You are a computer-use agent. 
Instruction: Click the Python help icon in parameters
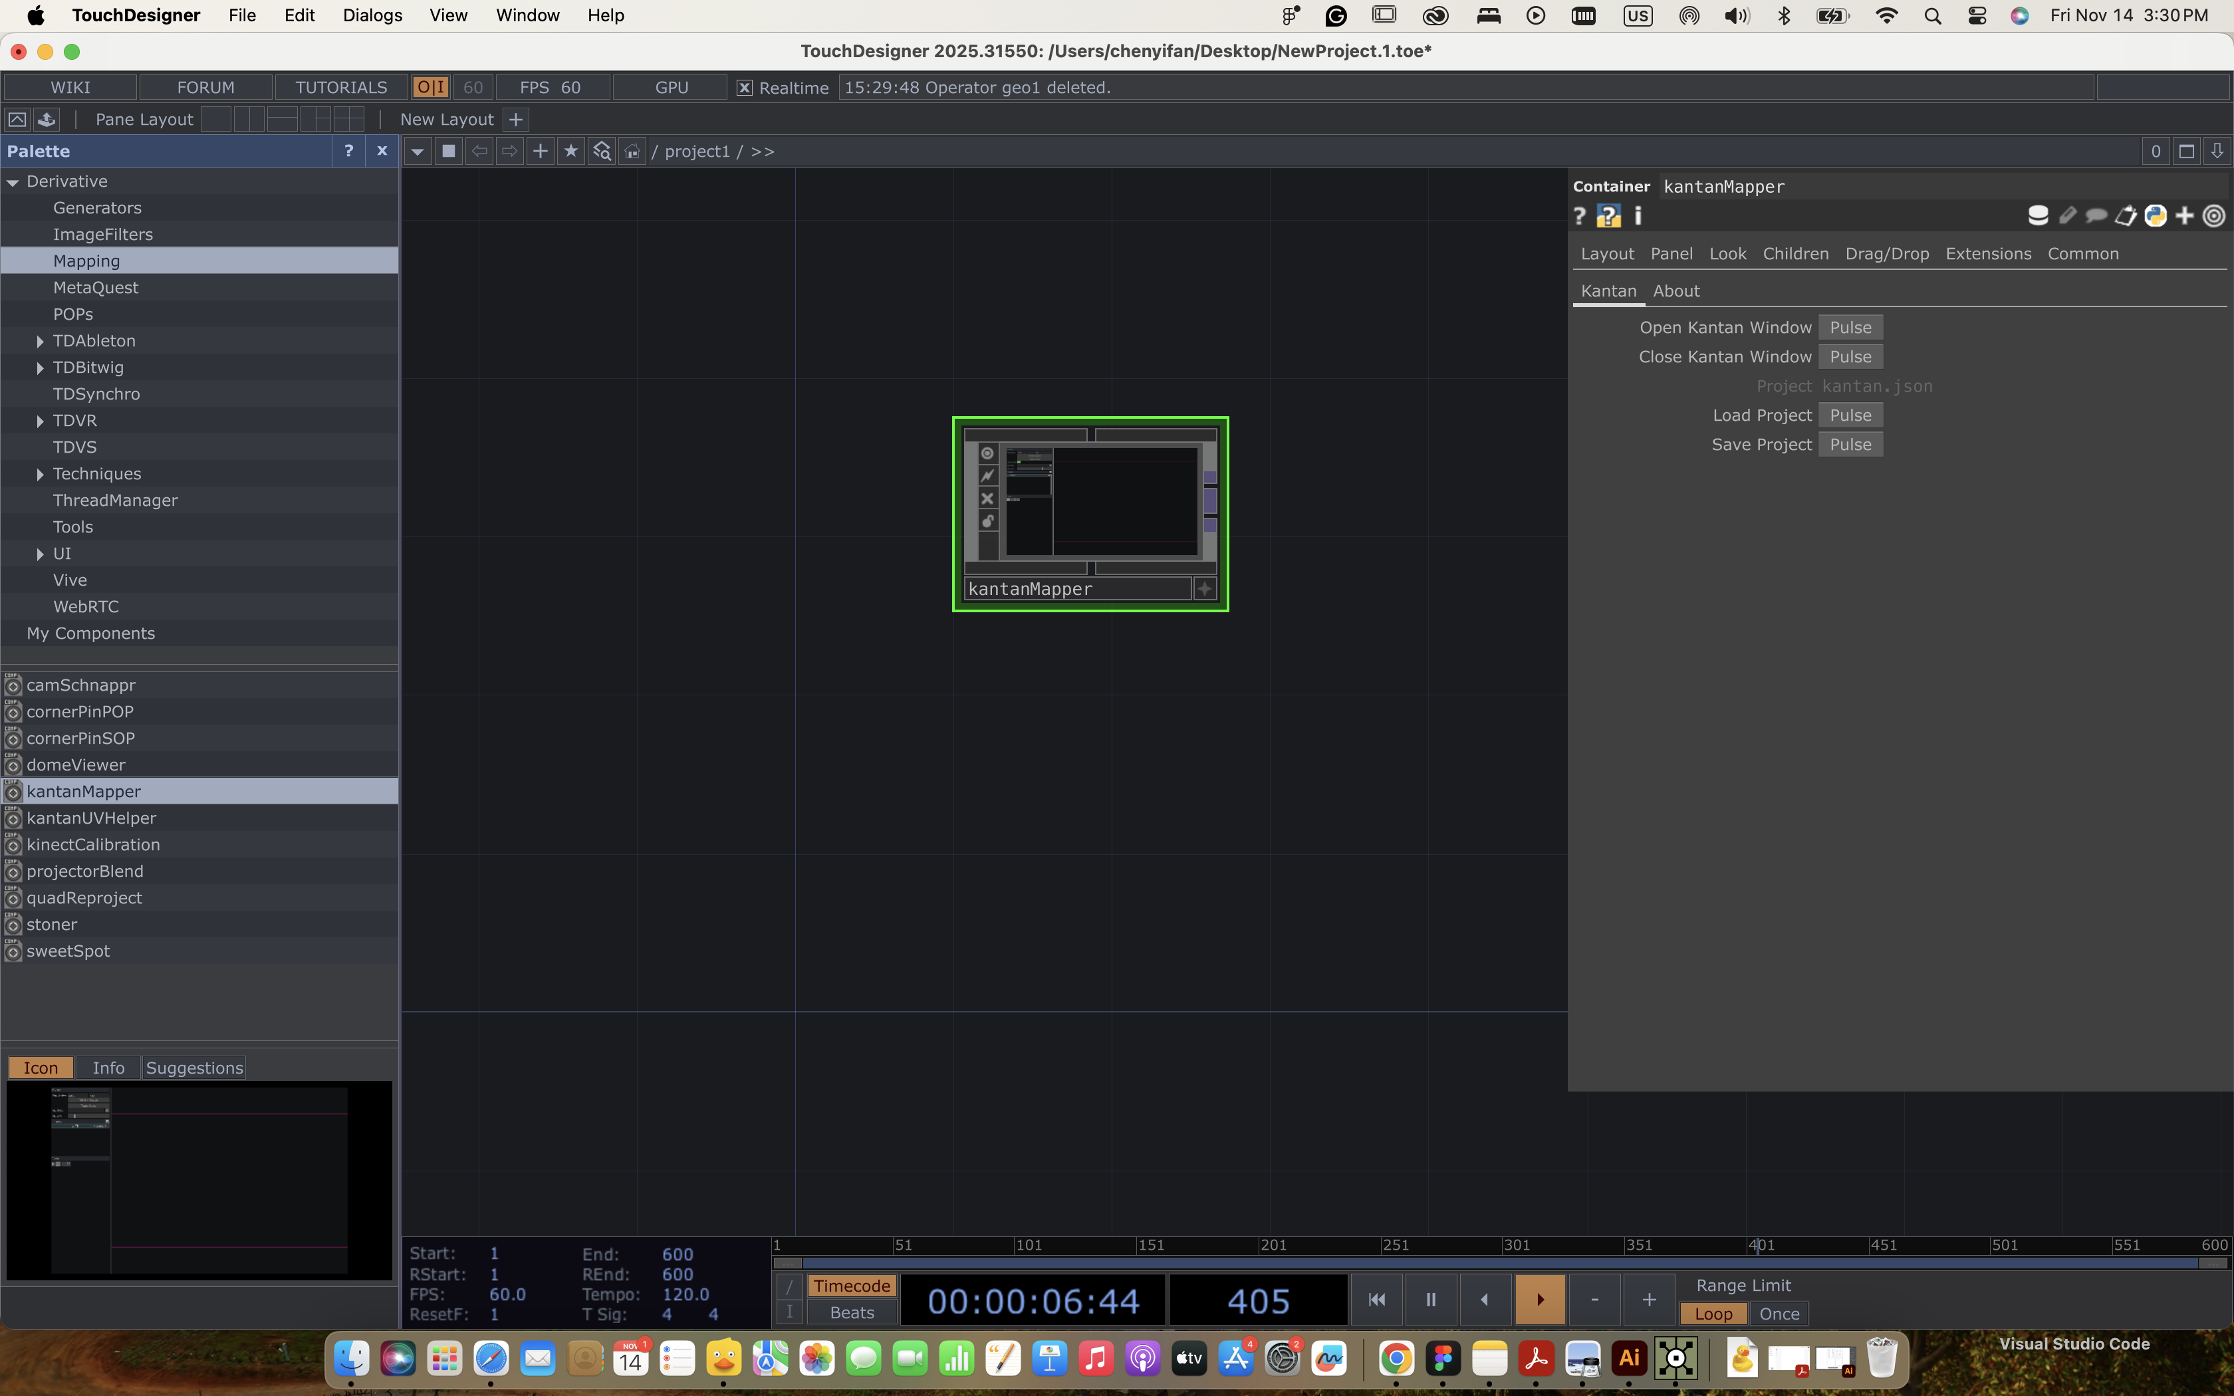[x=1608, y=216]
